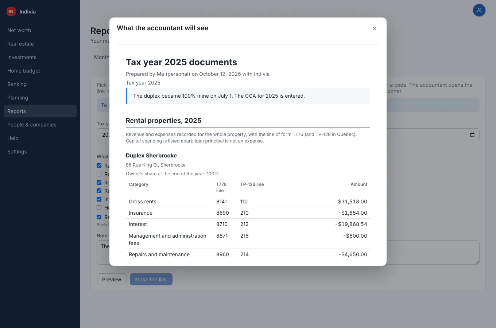Click the Tax year 2025 documents title
The image size is (496, 328).
pyautogui.click(x=181, y=62)
